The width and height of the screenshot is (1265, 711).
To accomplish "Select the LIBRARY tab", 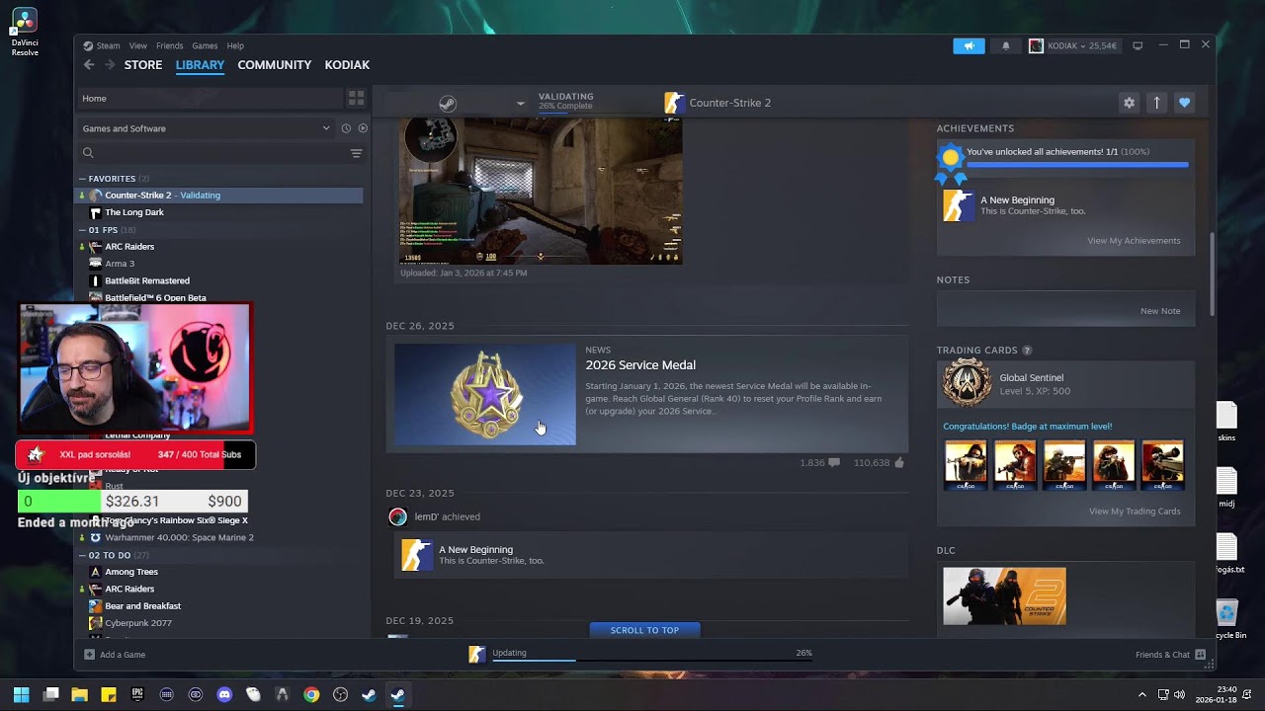I will (200, 65).
